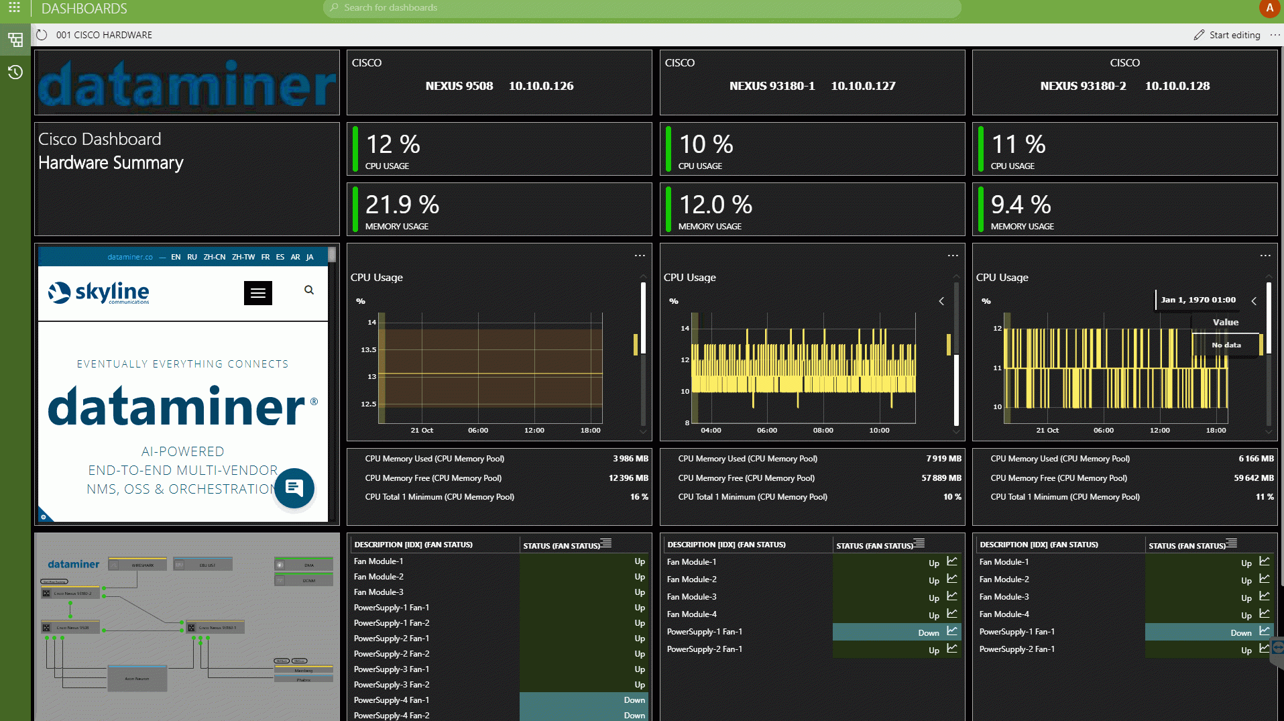Click the NEXUS 9508 10.10.0.126 header tile
Image resolution: width=1284 pixels, height=721 pixels.
point(500,82)
